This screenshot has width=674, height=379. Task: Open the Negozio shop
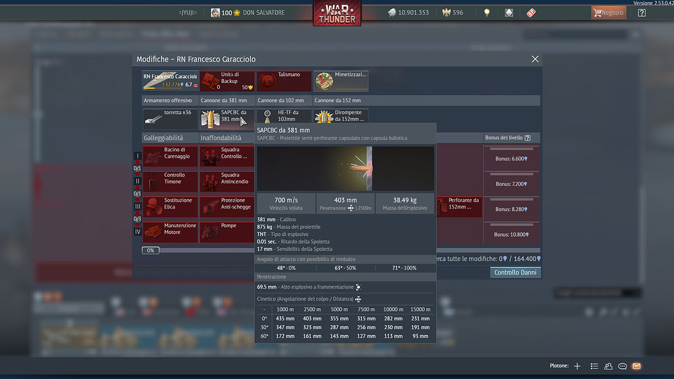608,13
